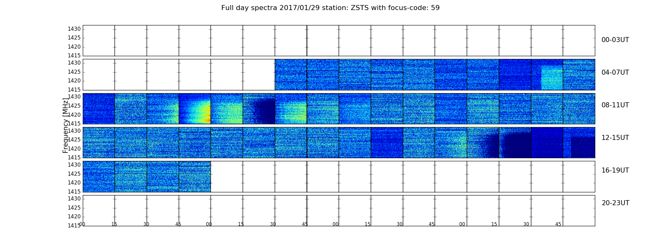Click the 1425 tick of the 20-23UT row
This screenshot has width=661, height=251.
74,208
